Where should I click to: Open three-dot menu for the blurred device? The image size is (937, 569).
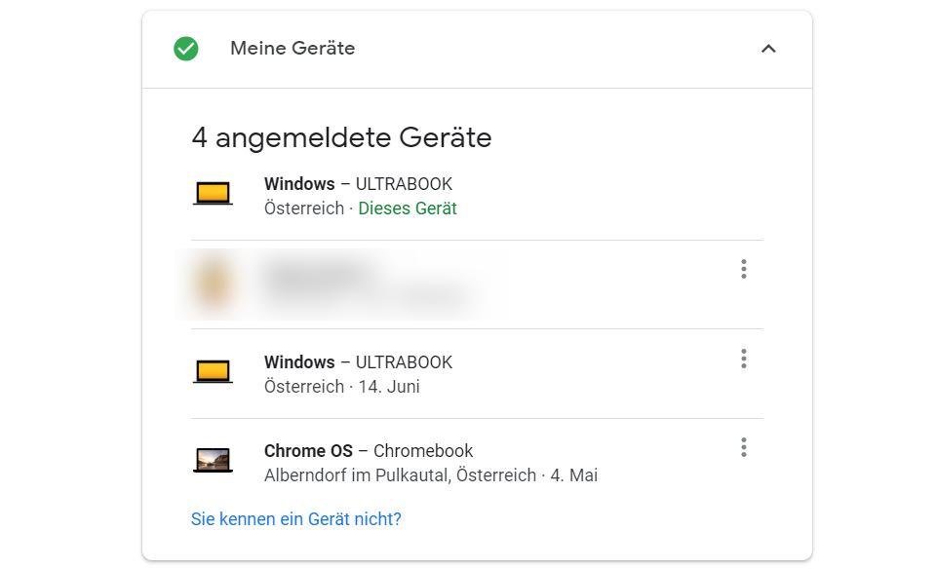pos(744,269)
